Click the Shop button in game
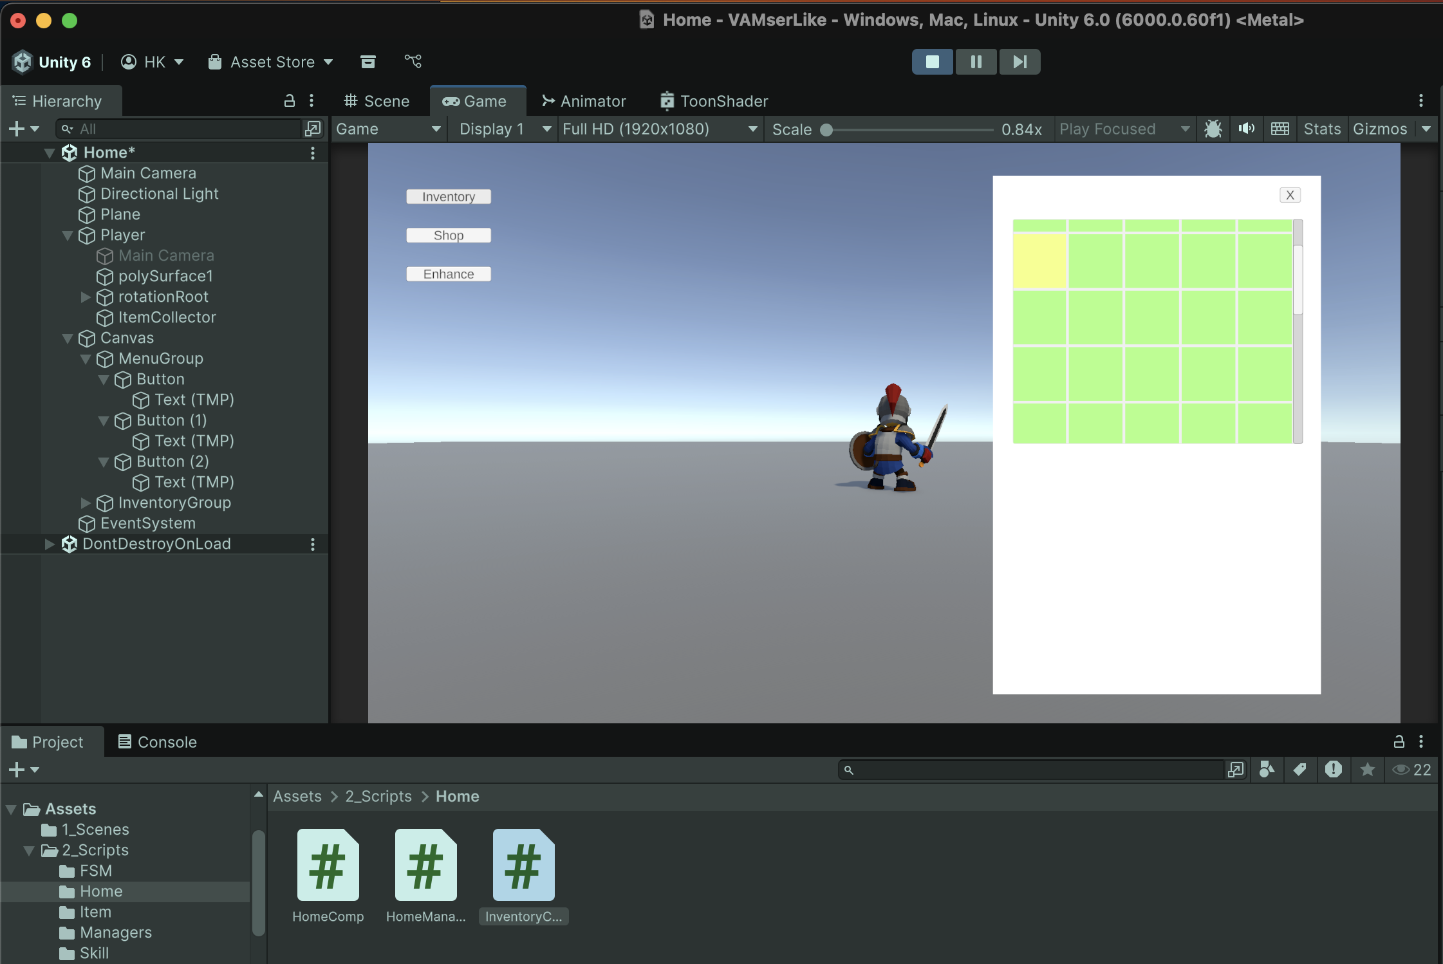The width and height of the screenshot is (1443, 964). coord(449,236)
